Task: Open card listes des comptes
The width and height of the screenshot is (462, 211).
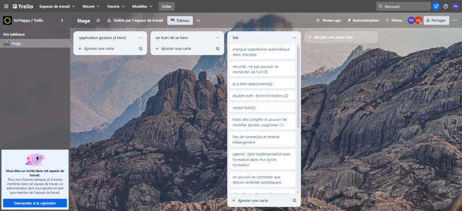Action: [x=262, y=122]
